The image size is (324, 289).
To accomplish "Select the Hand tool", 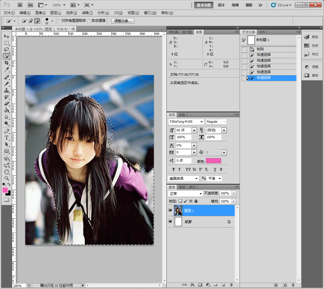I will click(7, 171).
